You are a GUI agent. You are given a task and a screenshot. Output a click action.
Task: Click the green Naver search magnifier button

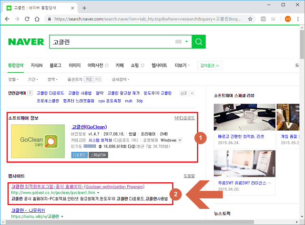[x=199, y=42]
